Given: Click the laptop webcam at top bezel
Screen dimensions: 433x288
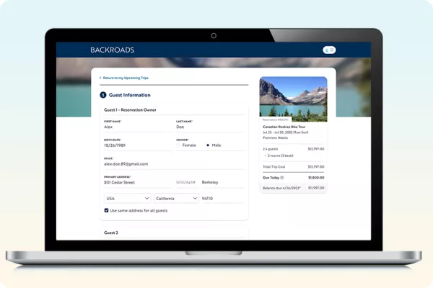Looking at the screenshot, I should pos(214,35).
